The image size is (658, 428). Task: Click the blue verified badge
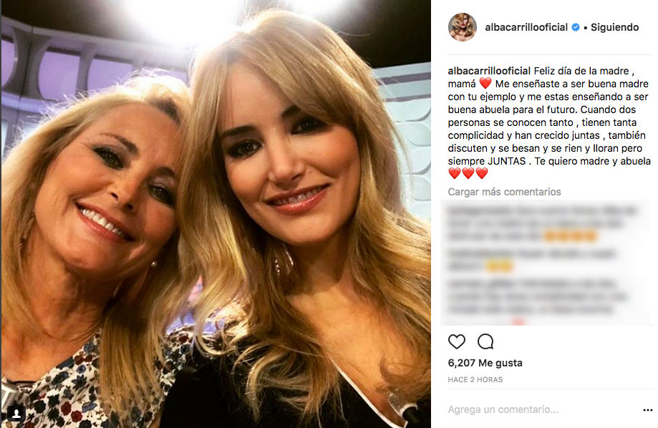(x=576, y=27)
